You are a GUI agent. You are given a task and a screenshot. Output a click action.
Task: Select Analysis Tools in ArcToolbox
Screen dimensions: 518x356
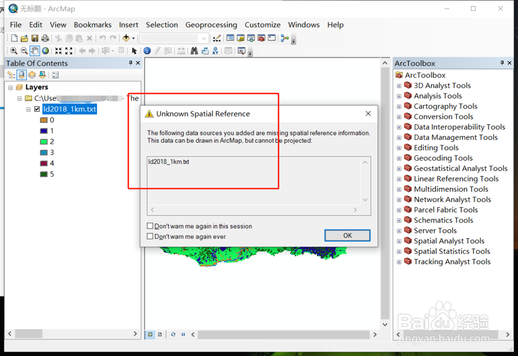tap(438, 96)
